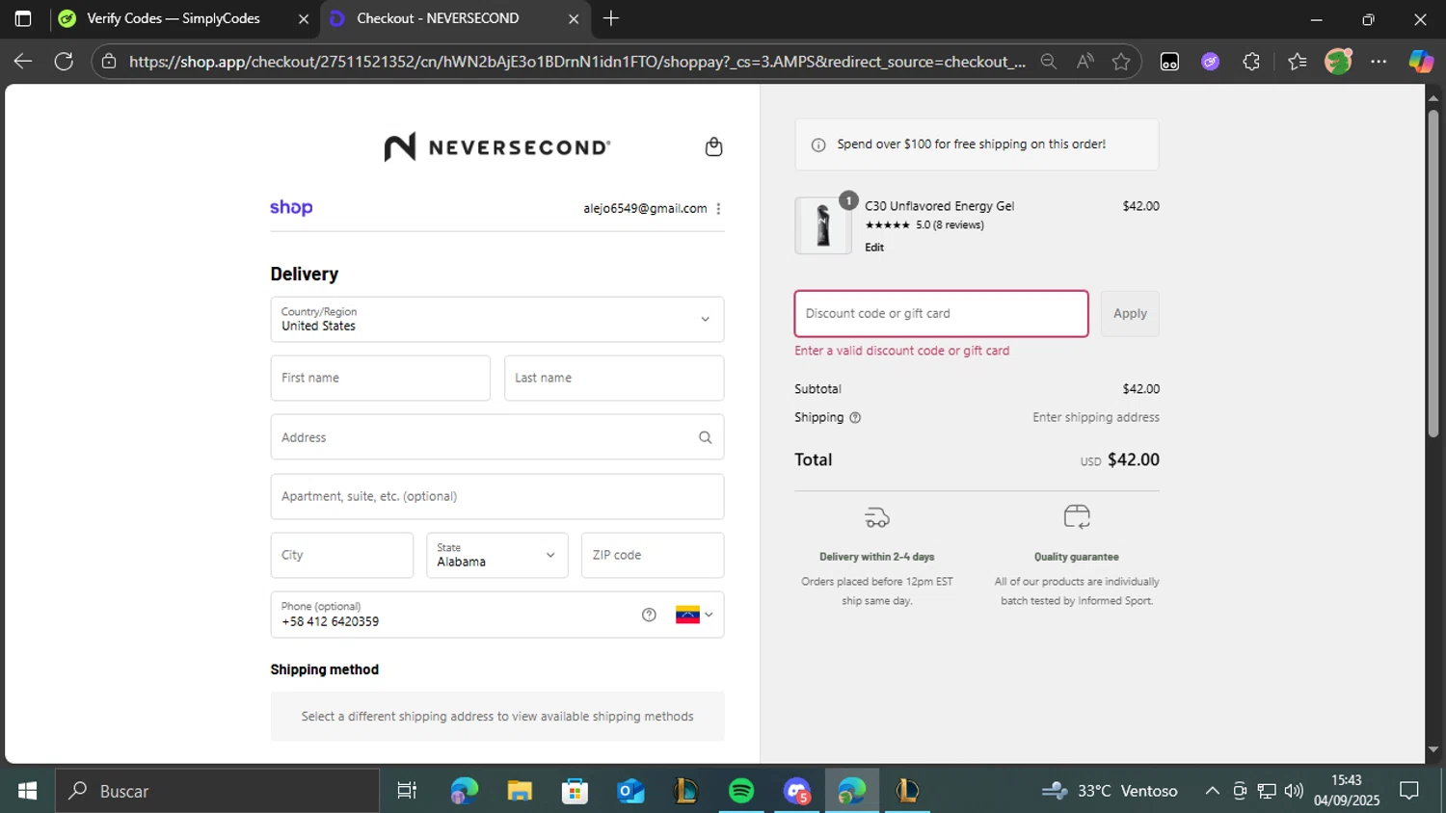Open browser profile avatar

pos(1338,61)
